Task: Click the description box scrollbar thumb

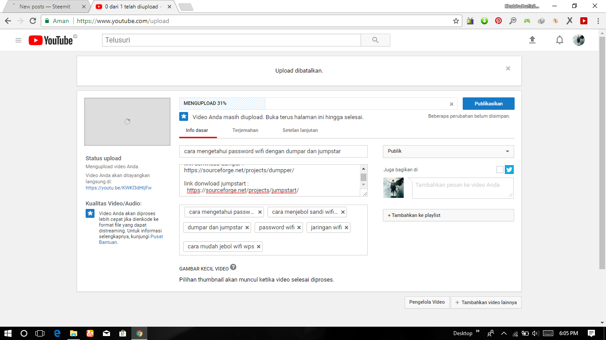Action: [363, 177]
